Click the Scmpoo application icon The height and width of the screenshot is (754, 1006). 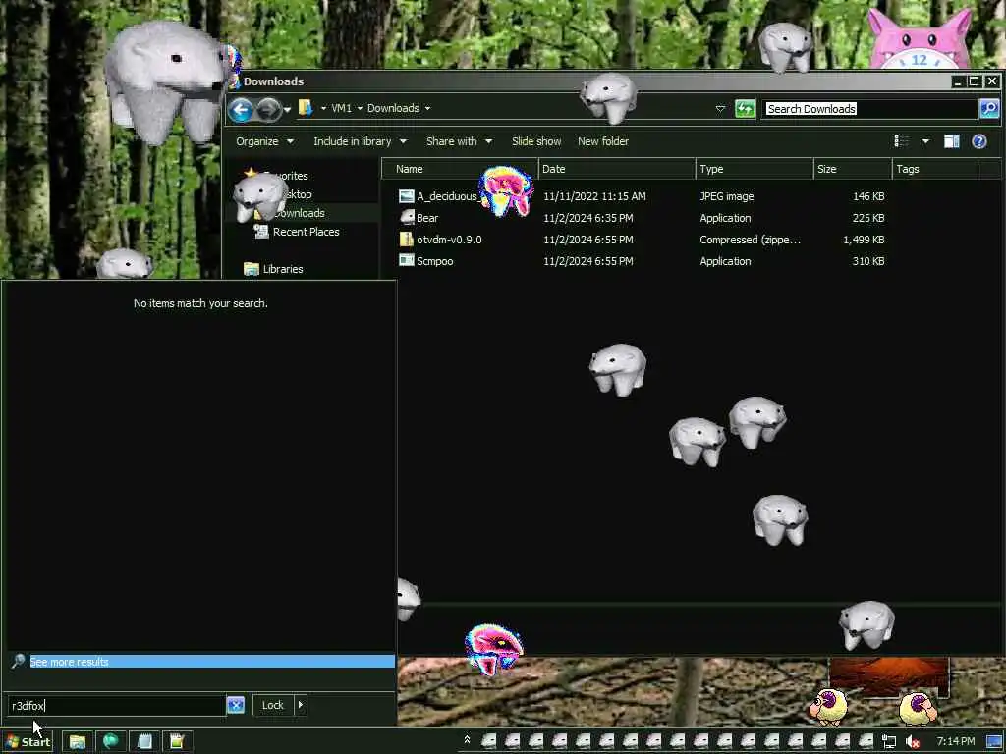click(x=406, y=260)
